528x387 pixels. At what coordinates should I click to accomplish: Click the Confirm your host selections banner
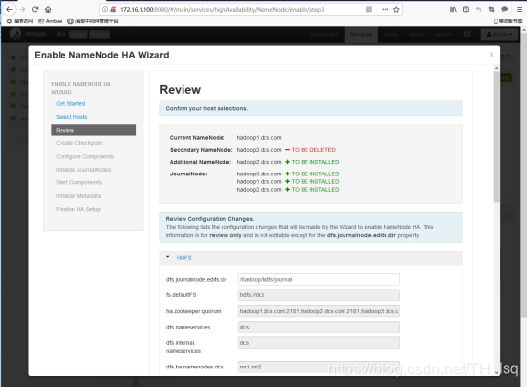310,108
